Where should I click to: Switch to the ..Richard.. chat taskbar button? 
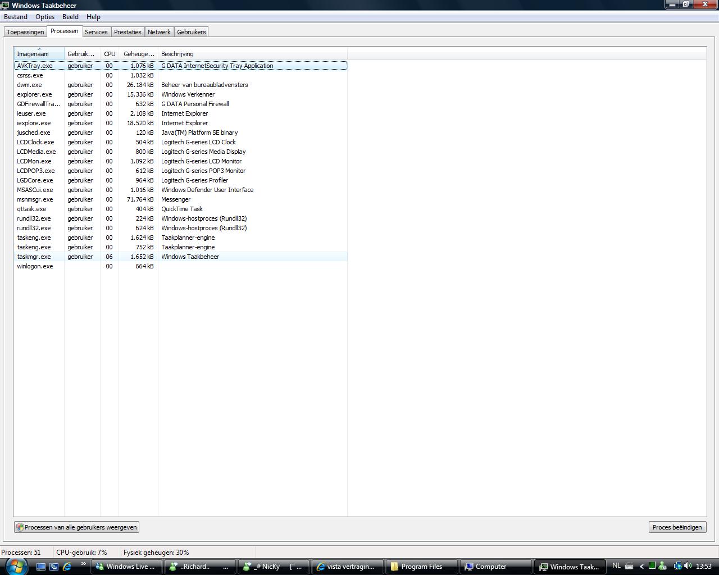(200, 567)
